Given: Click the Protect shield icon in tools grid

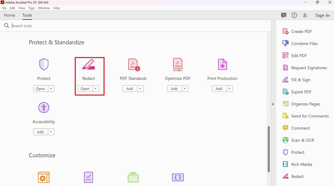Looking at the screenshot, I should click(44, 64).
